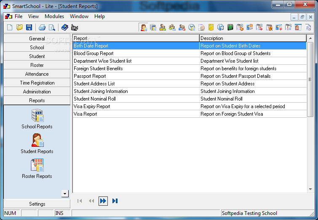Expand the Roster sidebar section
The height and width of the screenshot is (220, 318).
[37, 65]
